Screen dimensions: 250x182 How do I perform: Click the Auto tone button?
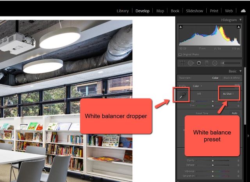[234, 113]
